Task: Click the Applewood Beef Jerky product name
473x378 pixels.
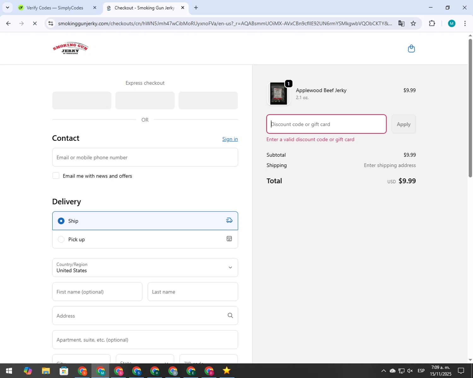Action: click(321, 90)
